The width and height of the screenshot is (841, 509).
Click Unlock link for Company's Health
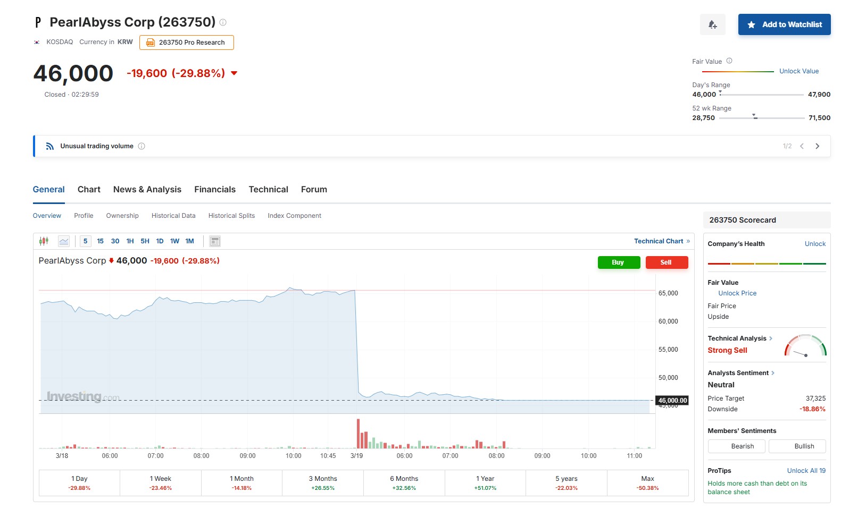815,244
